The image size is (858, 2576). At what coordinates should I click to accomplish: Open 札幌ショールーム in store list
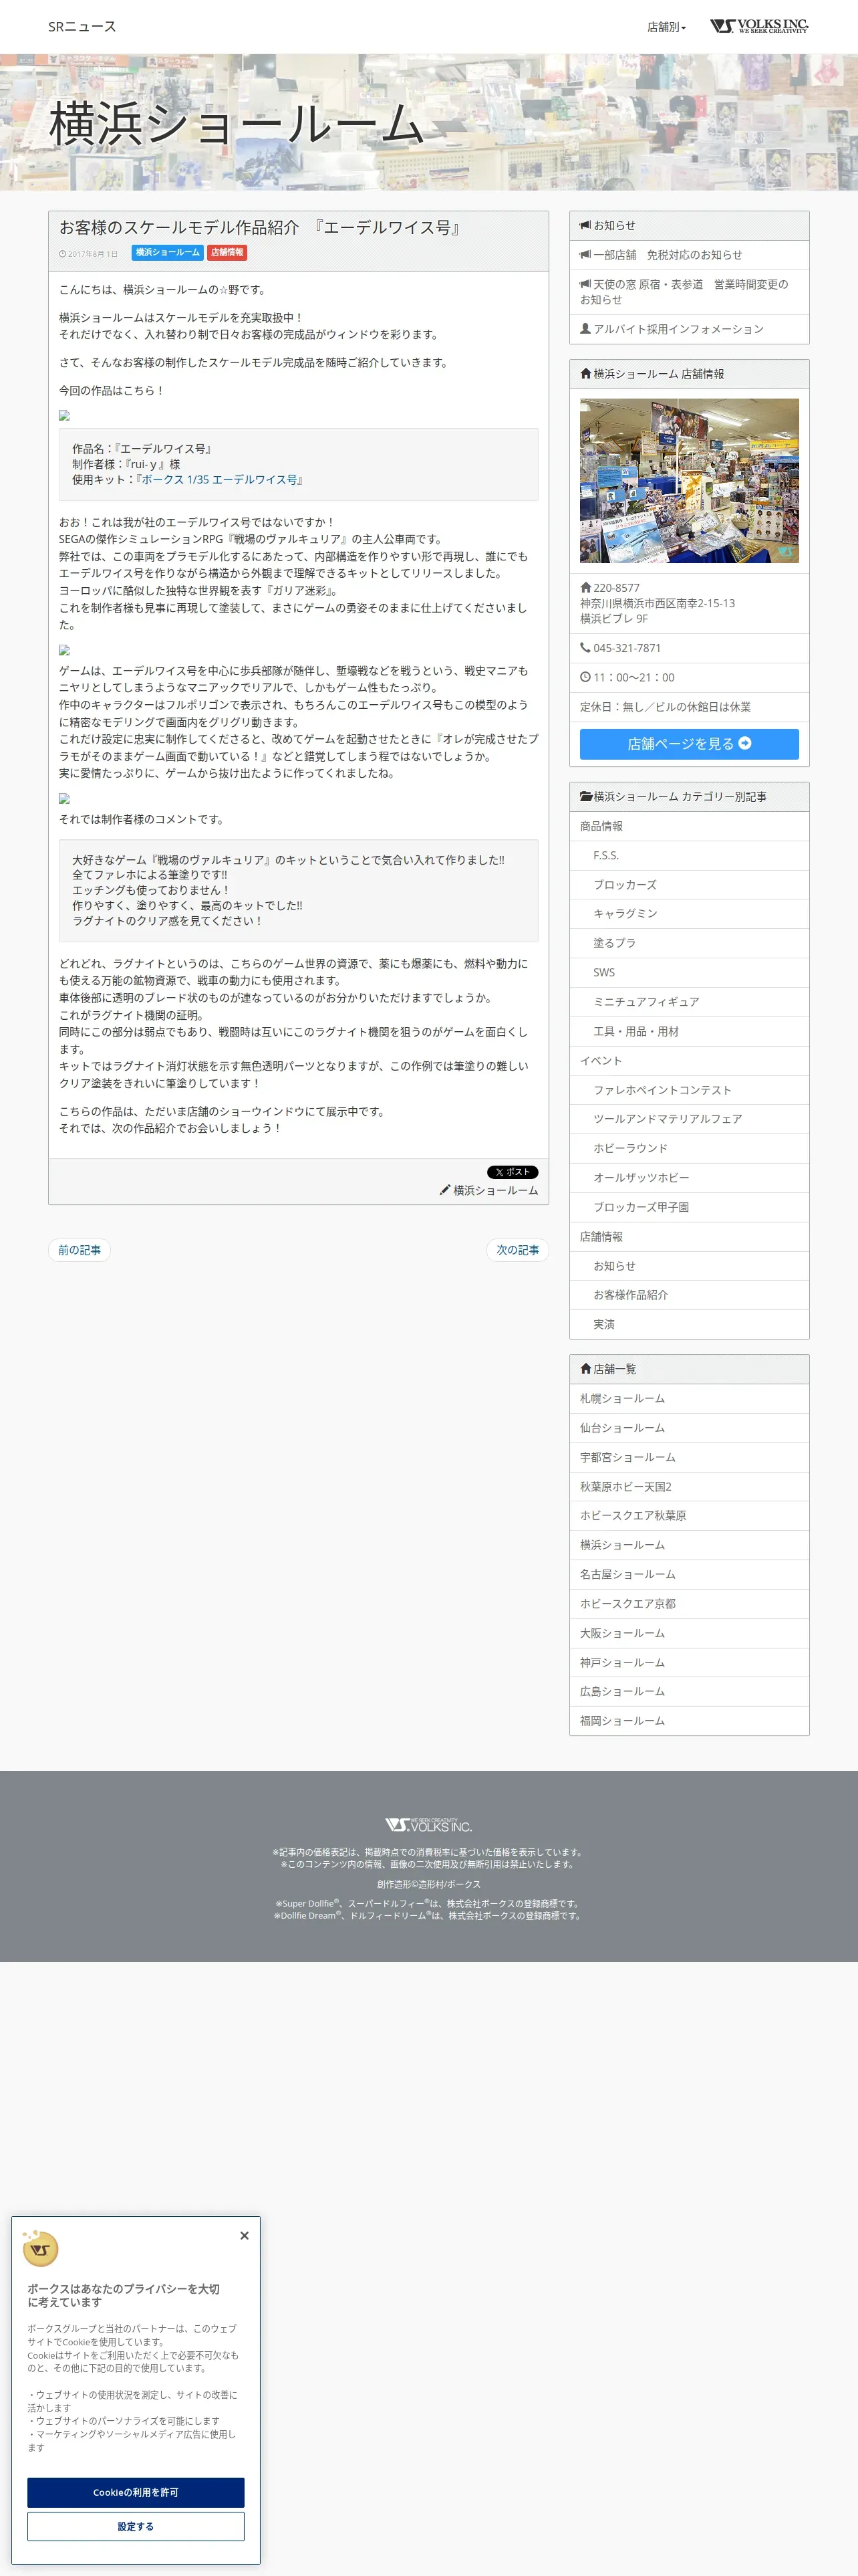coord(689,1399)
